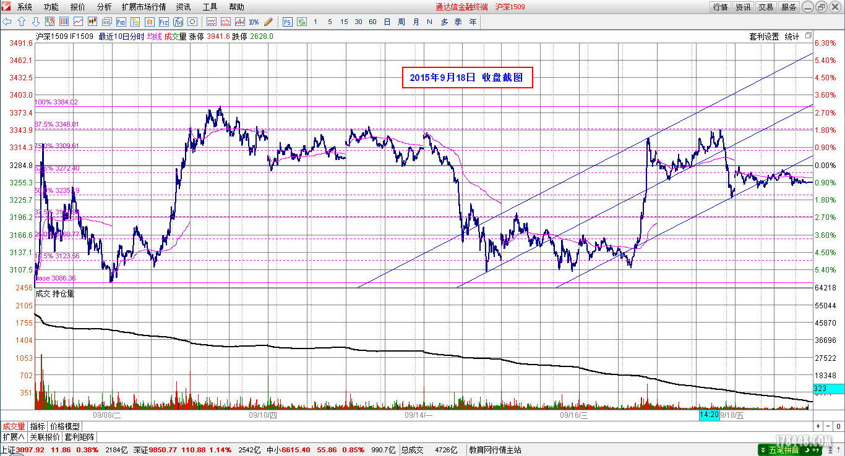Screen dimensions: 845x456
Task: Click the orange document toolbar icon
Action: pyautogui.click(x=149, y=22)
